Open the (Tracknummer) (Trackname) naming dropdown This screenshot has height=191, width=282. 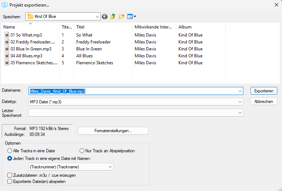110,167
